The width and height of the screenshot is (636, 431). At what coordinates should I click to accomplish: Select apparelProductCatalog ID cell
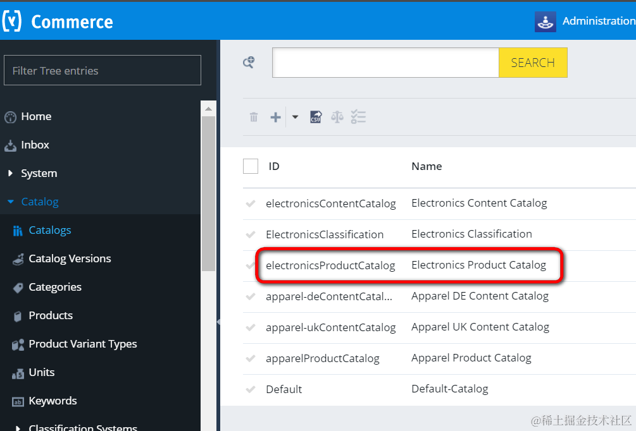[x=323, y=358]
